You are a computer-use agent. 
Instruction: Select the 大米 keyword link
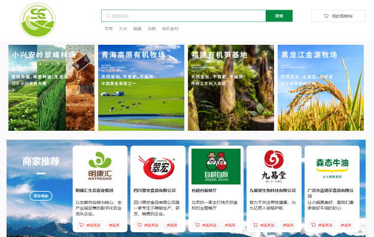coord(123,29)
